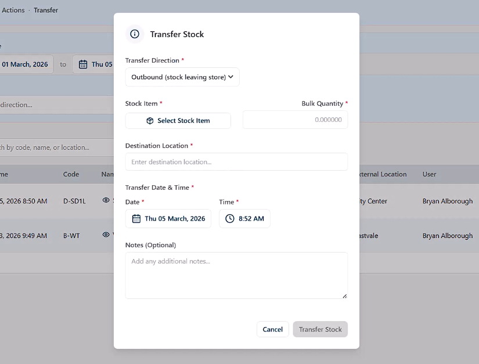Click the Actions breadcrumb item

[13, 10]
